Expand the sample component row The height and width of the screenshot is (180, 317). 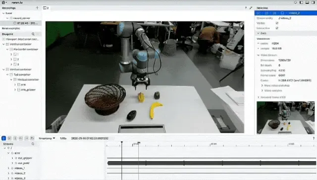tap(258, 49)
